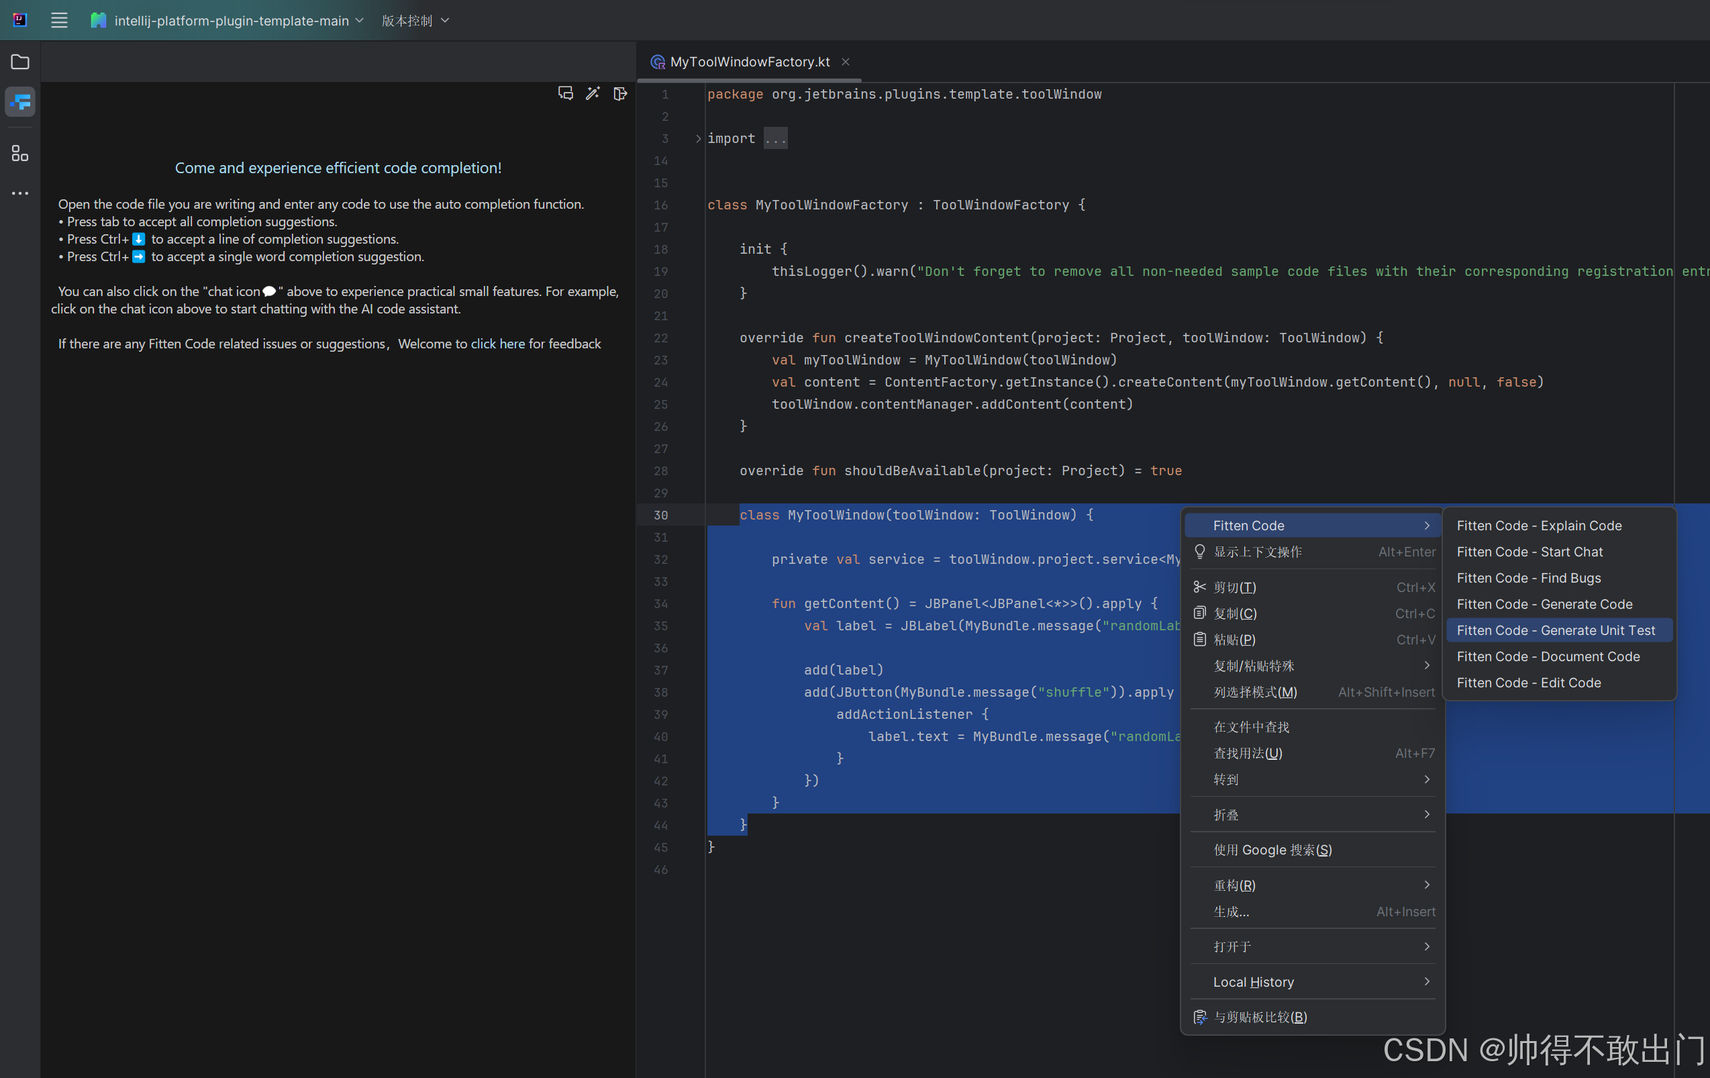Click line number 30 in the gutter
The height and width of the screenshot is (1078, 1710).
click(x=660, y=516)
